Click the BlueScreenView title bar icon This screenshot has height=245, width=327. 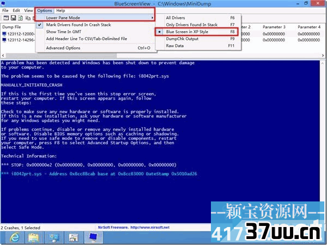(3, 3)
